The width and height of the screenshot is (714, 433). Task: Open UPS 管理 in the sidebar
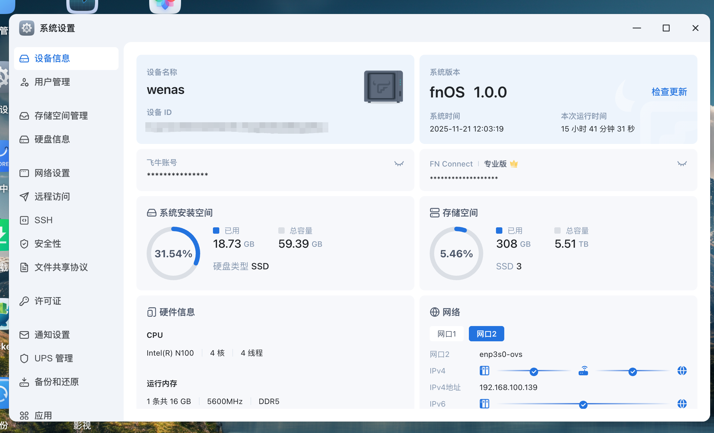coord(54,358)
